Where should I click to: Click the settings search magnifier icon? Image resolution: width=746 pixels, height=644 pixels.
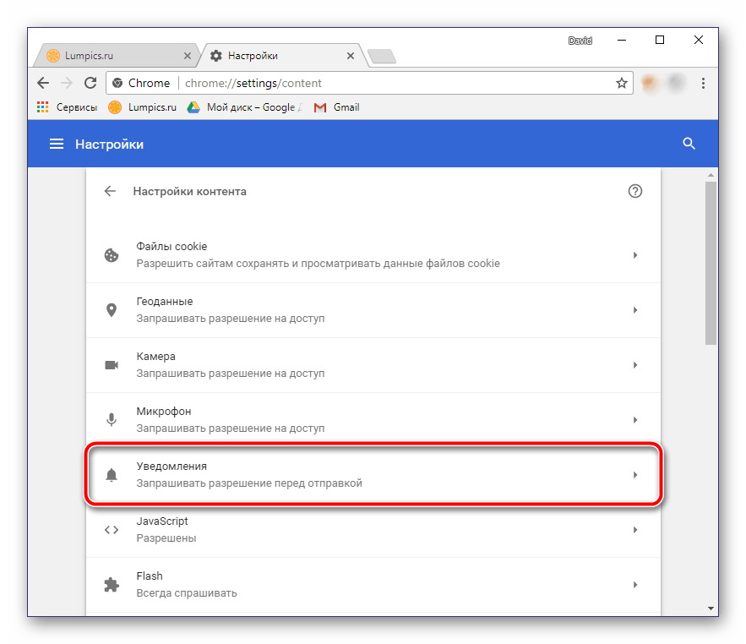[x=689, y=144]
